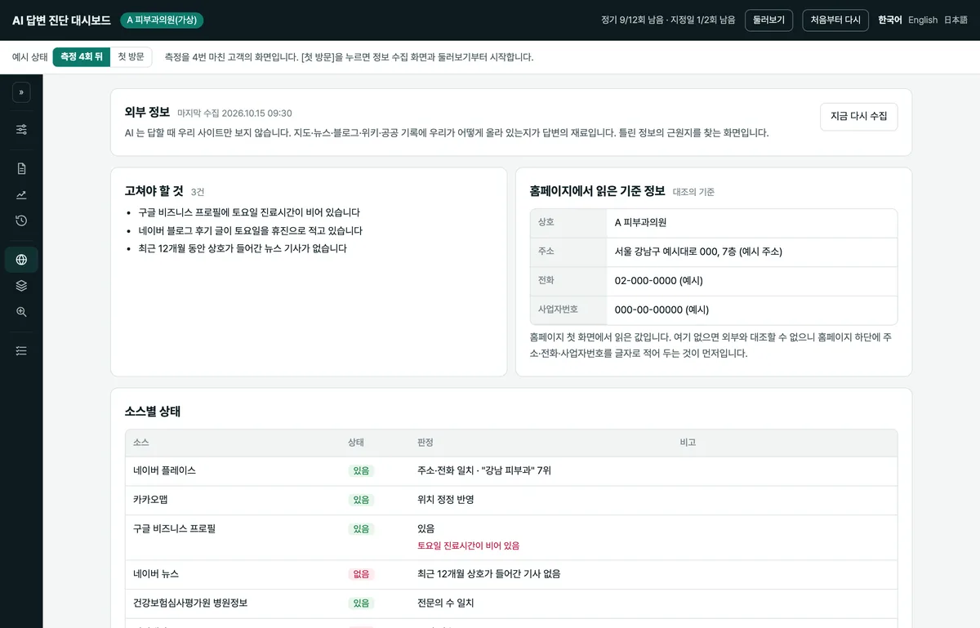Click the fix item about 네이버 블로그 후기
The image size is (980, 628).
coord(250,230)
